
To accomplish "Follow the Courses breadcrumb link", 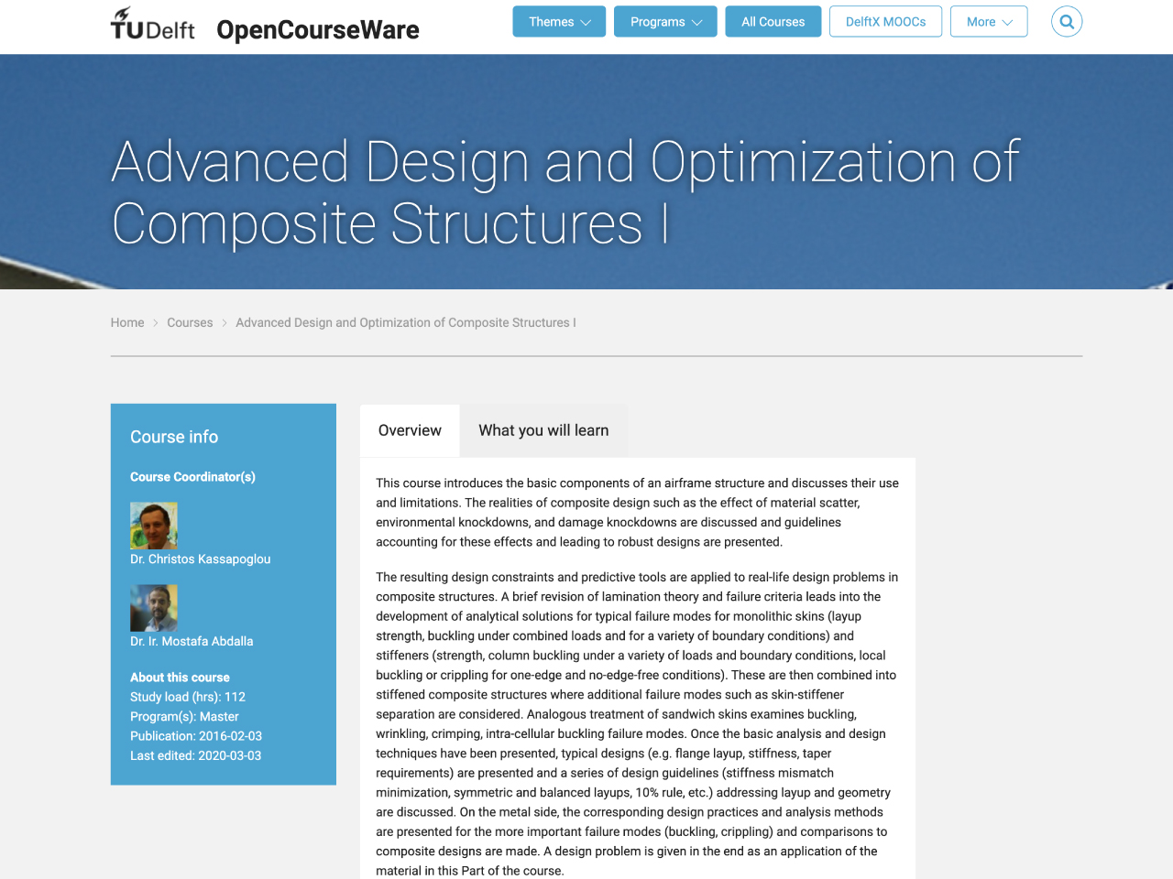I will click(190, 322).
